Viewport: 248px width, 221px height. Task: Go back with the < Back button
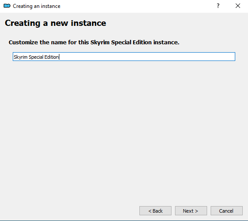coord(155,210)
